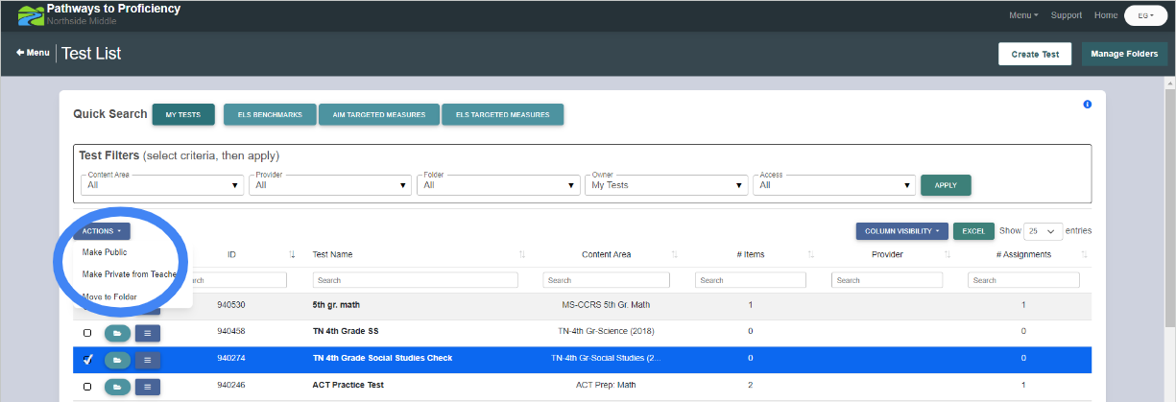The image size is (1176, 402).
Task: Check the ACT Practice Test row checkbox
Action: [87, 387]
